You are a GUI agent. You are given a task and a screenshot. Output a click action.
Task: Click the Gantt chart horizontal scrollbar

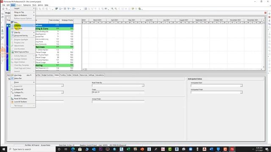172,69
